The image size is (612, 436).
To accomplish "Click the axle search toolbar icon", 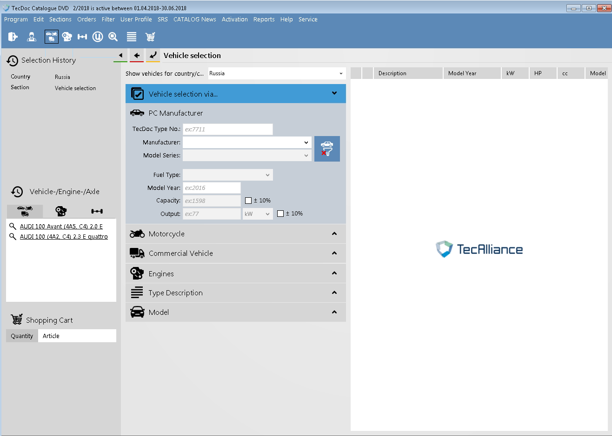I will (x=82, y=37).
